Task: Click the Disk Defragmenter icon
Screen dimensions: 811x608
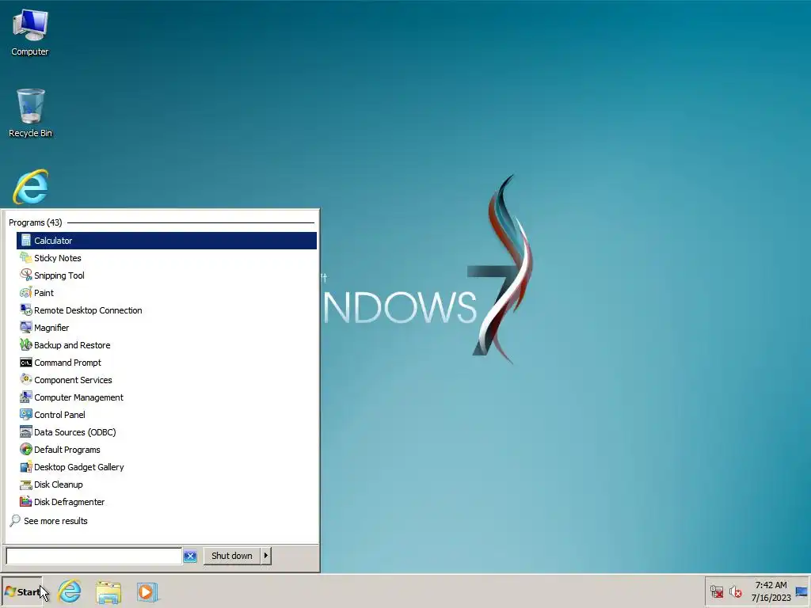Action: click(x=26, y=501)
